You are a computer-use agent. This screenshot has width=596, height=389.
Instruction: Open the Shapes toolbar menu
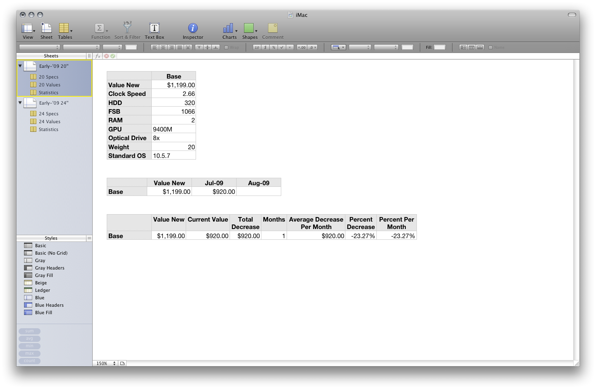250,31
